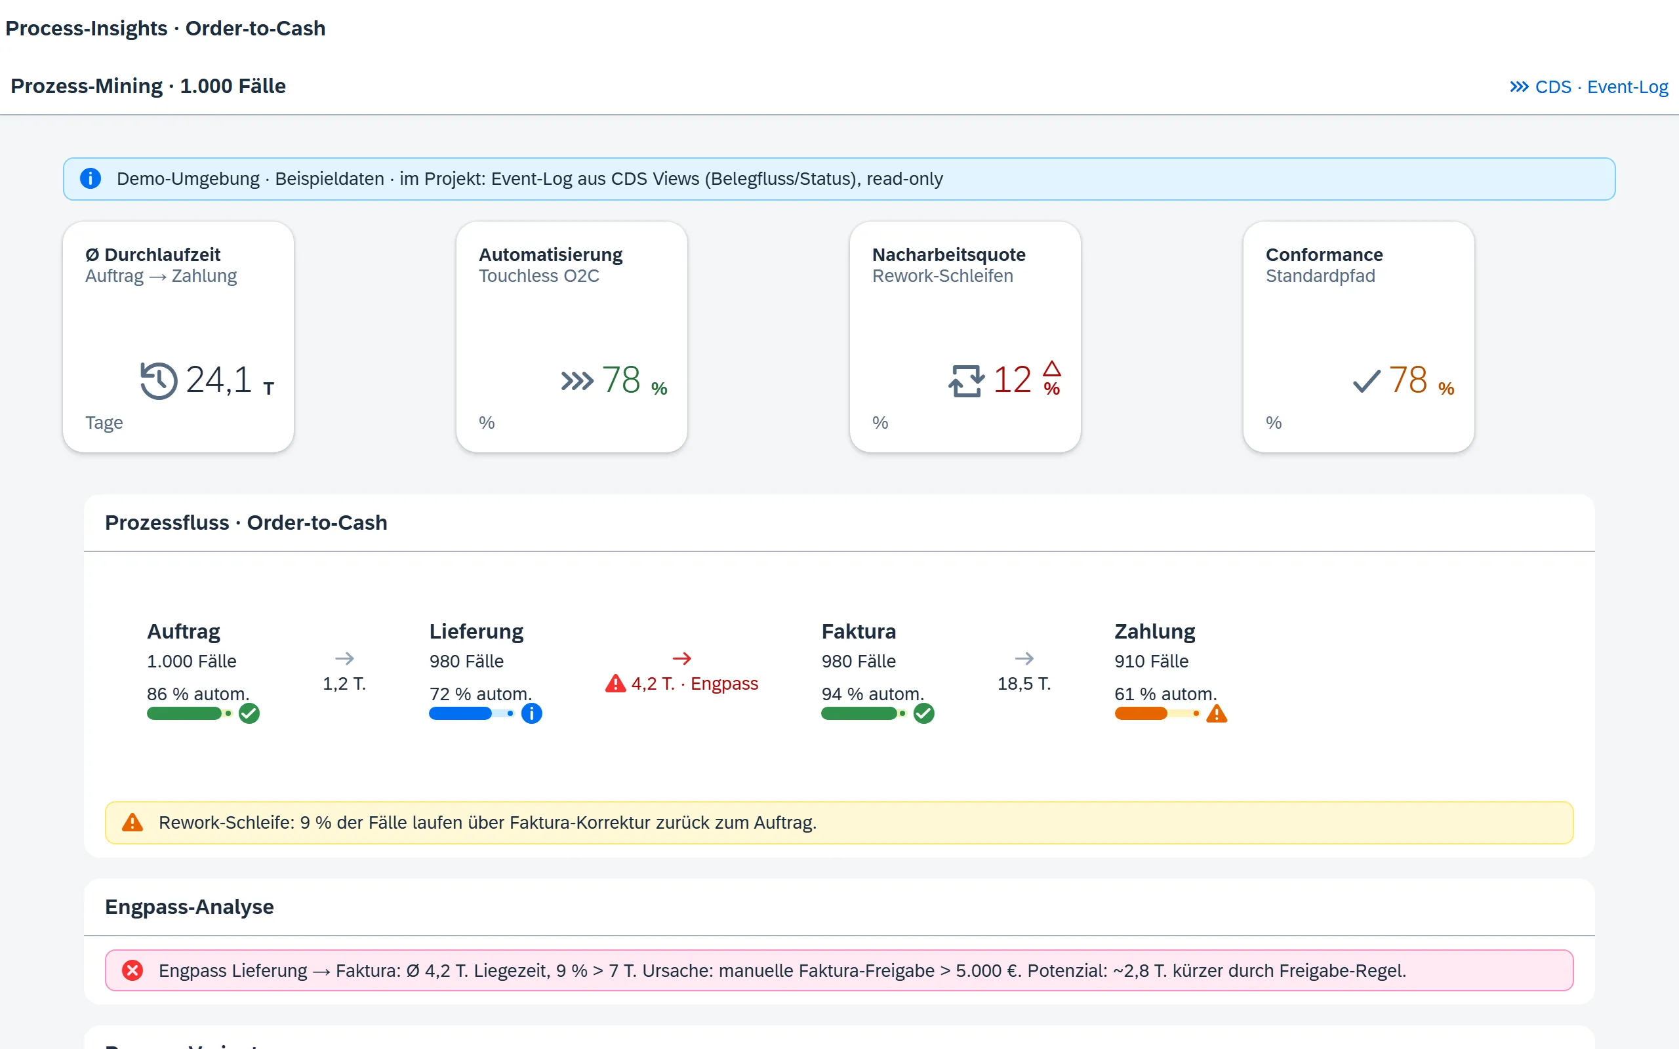1679x1049 pixels.
Task: Select the Faktura process step heading
Action: 859,631
